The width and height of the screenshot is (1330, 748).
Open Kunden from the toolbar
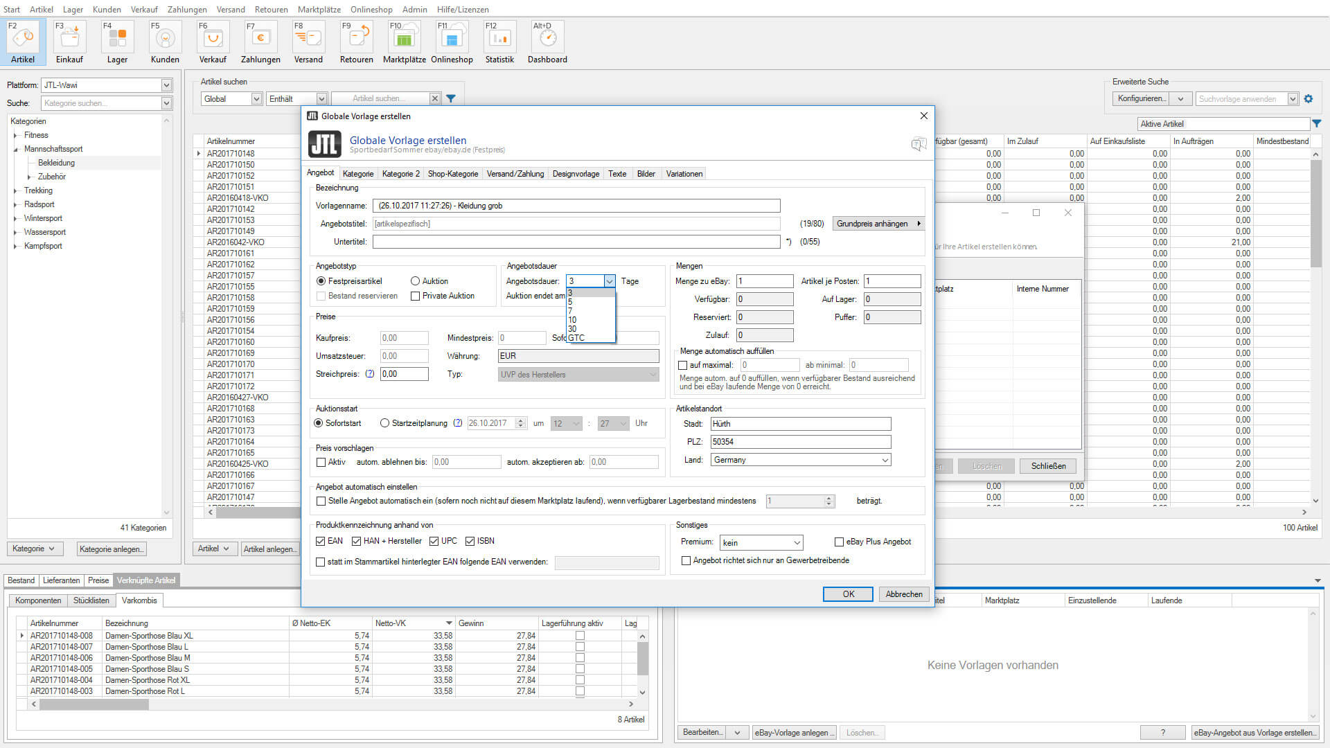point(165,37)
